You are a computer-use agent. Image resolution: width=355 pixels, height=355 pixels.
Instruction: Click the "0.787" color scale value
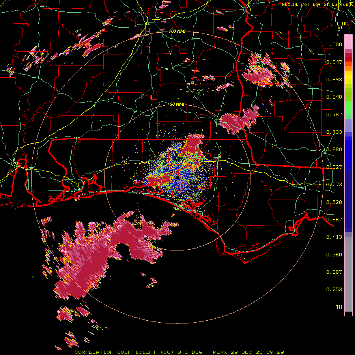[x=334, y=114]
